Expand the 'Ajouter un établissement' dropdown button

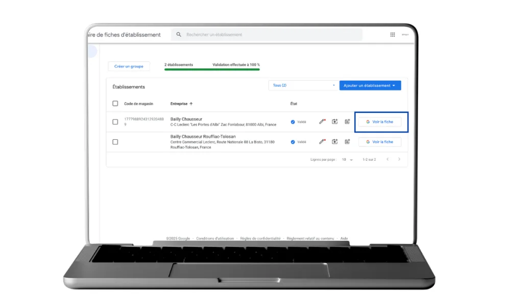370,86
